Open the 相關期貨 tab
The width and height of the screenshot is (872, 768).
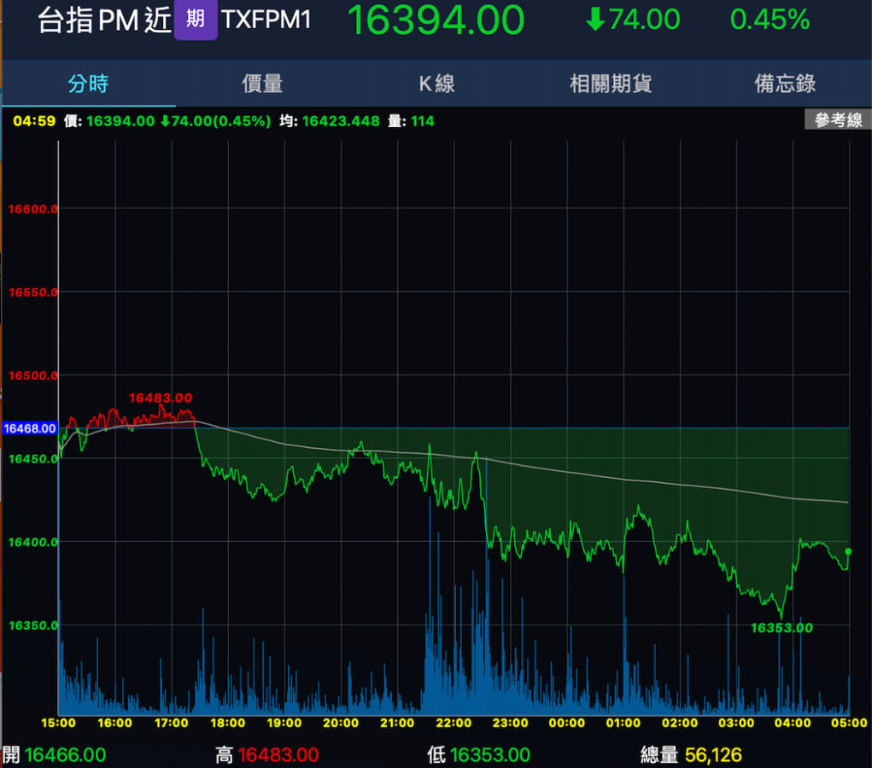click(x=611, y=84)
